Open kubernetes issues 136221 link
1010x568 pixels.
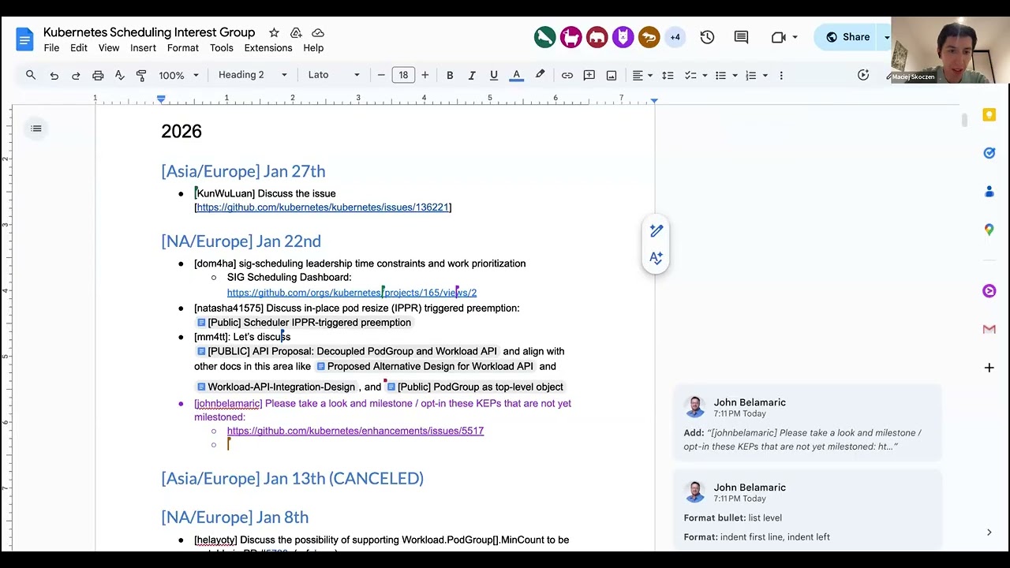[x=323, y=207]
